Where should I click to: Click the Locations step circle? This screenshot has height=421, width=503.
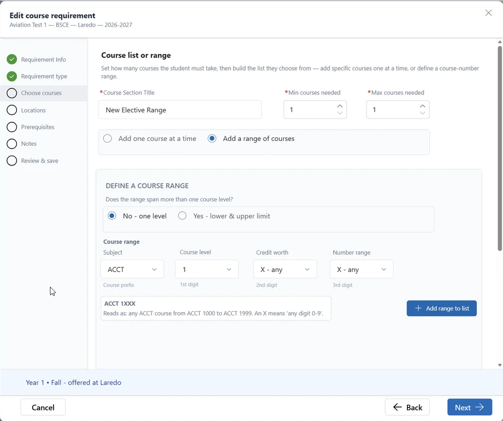(12, 110)
